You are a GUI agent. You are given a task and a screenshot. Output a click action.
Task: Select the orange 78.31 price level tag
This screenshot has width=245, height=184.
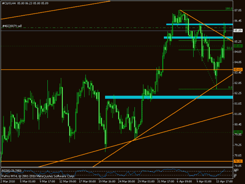[238, 161]
